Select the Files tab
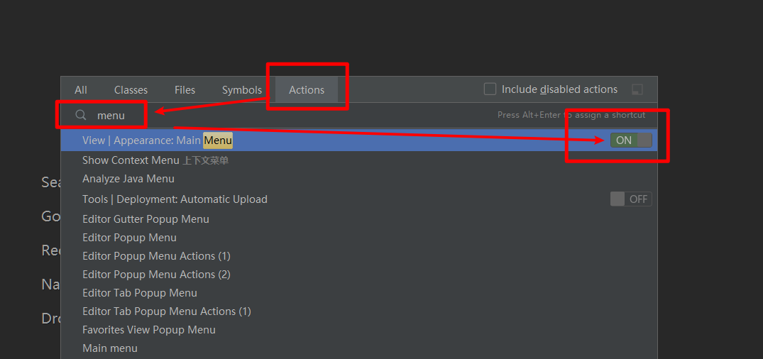The image size is (763, 359). [185, 90]
